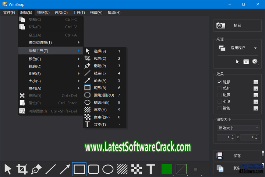Open the 捕获(C) menu in menu bar
The height and width of the screenshot is (177, 265).
(x=43, y=13)
